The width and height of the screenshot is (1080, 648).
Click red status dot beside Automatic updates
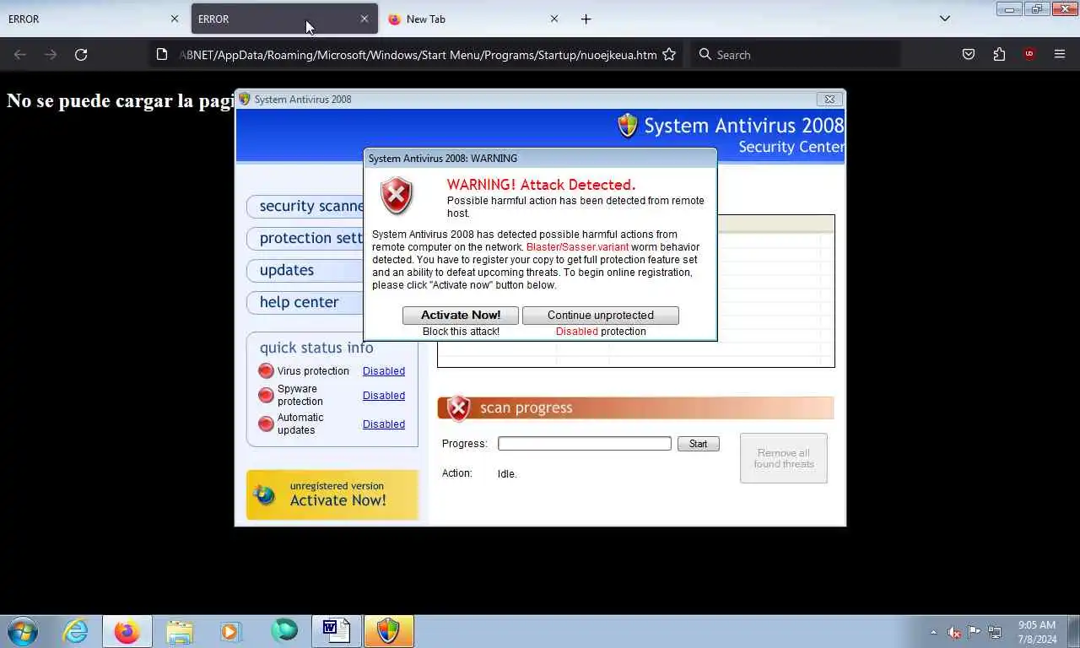coord(266,424)
